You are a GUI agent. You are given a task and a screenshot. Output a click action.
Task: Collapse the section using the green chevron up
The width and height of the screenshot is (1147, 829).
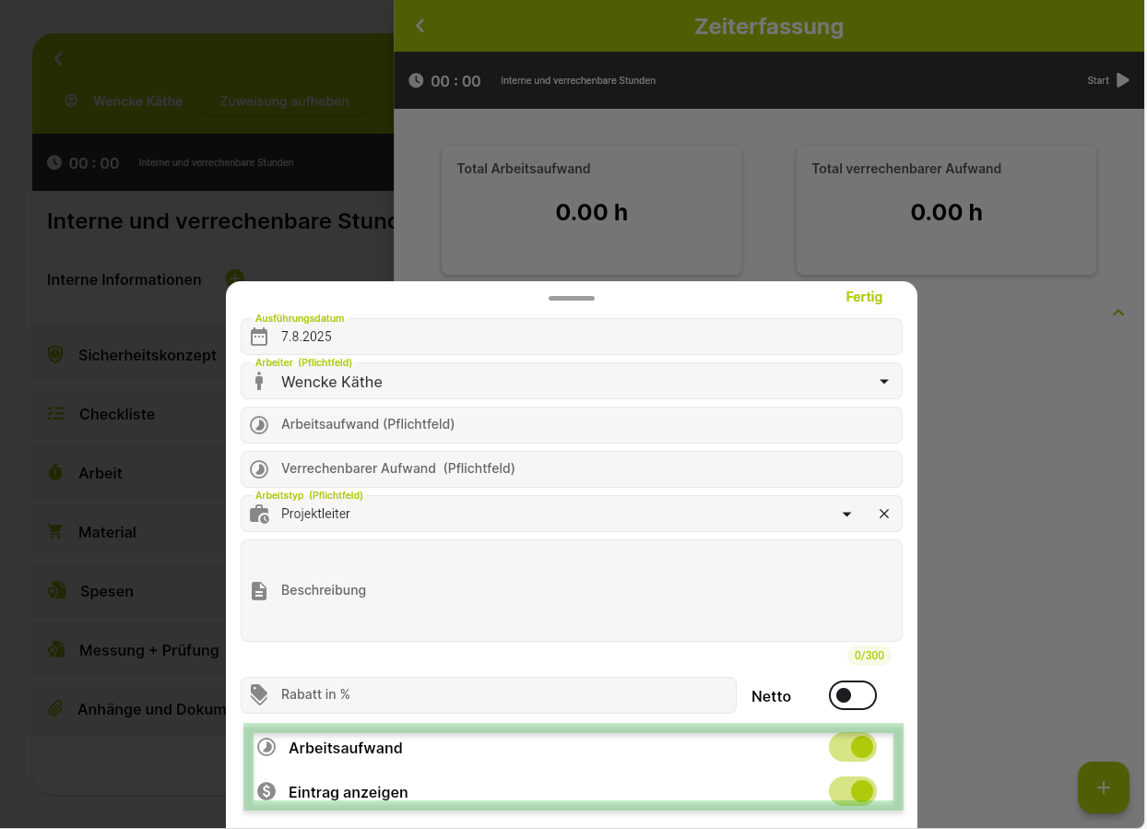pos(1118,313)
